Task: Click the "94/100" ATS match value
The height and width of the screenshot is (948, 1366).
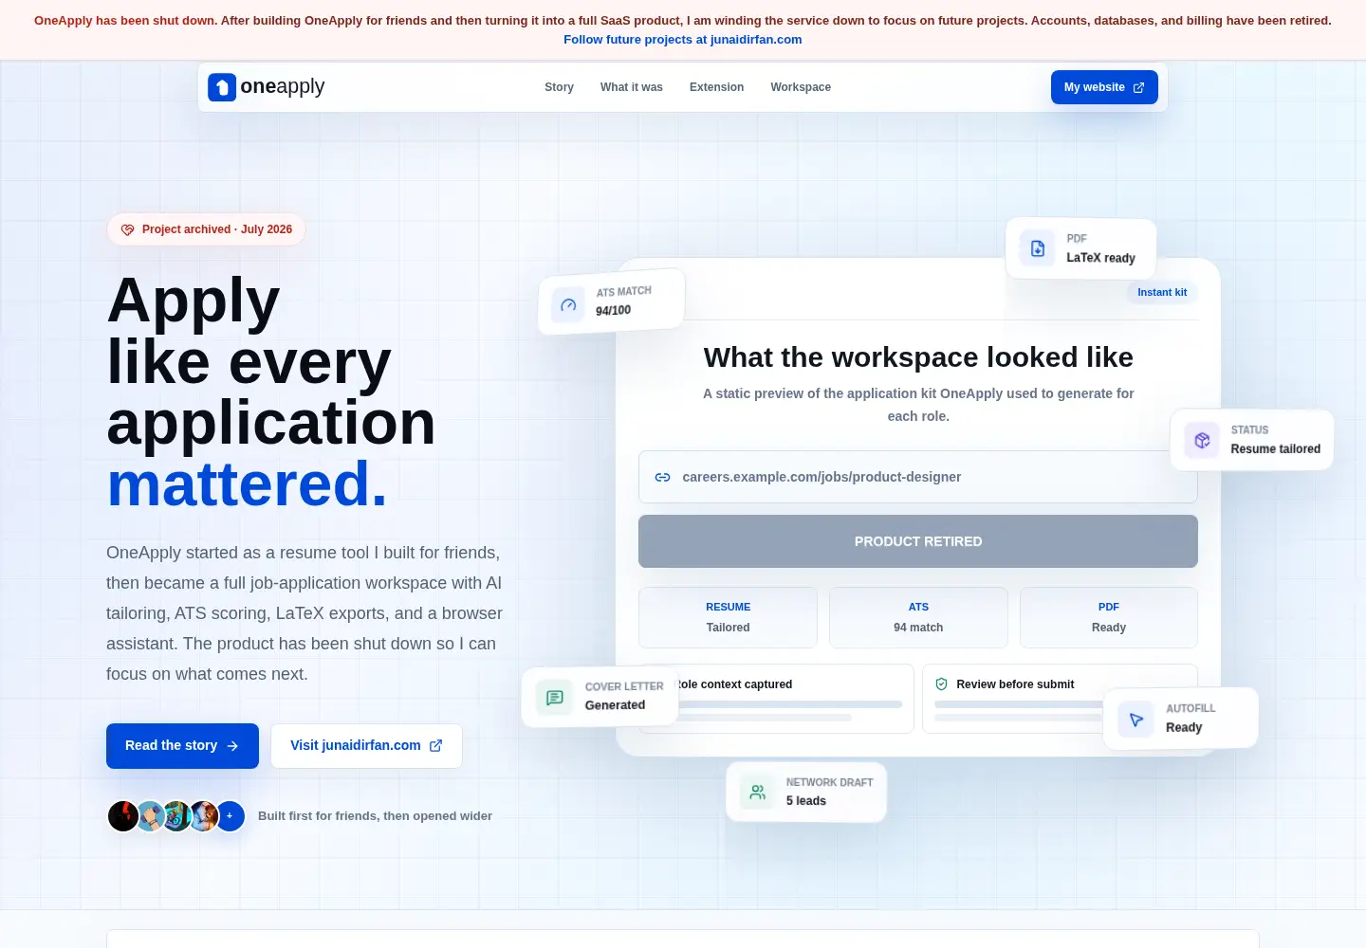Action: 614,310
